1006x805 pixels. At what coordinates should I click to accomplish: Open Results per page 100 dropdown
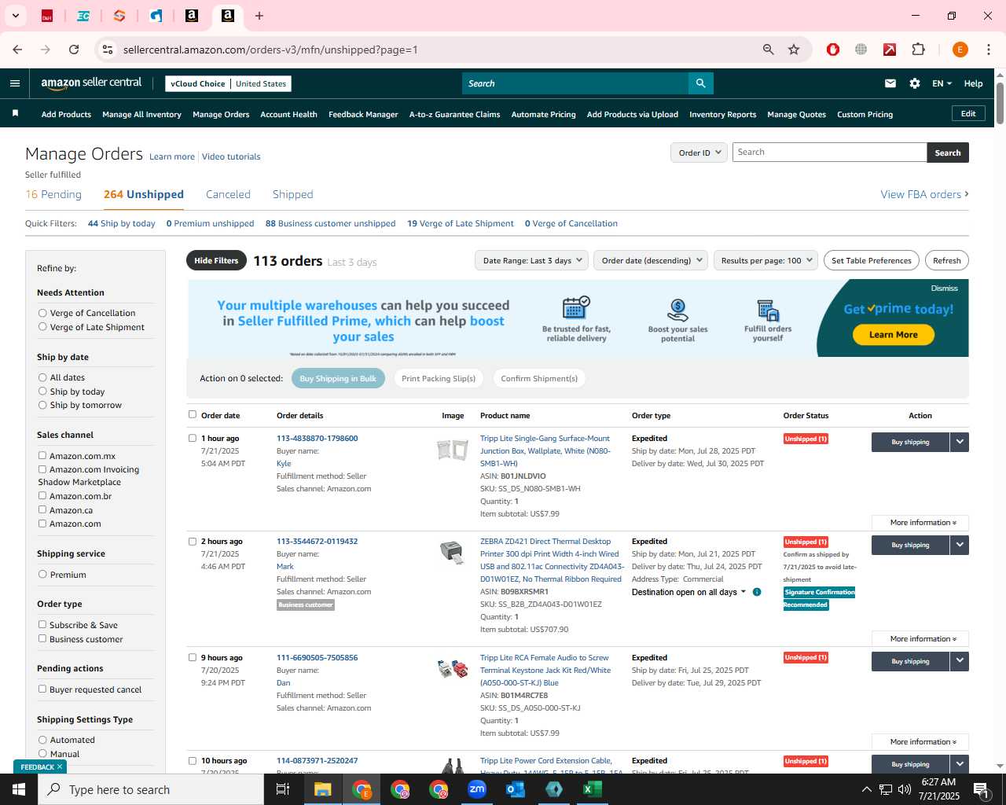coord(766,260)
